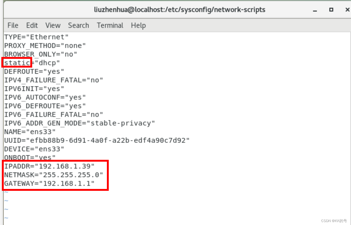This screenshot has width=351, height=225.
Task: Click the NAME="ens33" line
Action: click(29, 131)
